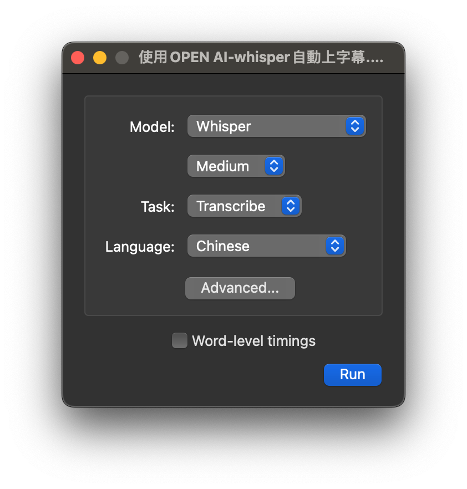Click the stepper arrows beside Chinese

tap(334, 246)
